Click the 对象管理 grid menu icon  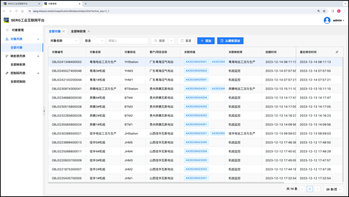coord(7,30)
